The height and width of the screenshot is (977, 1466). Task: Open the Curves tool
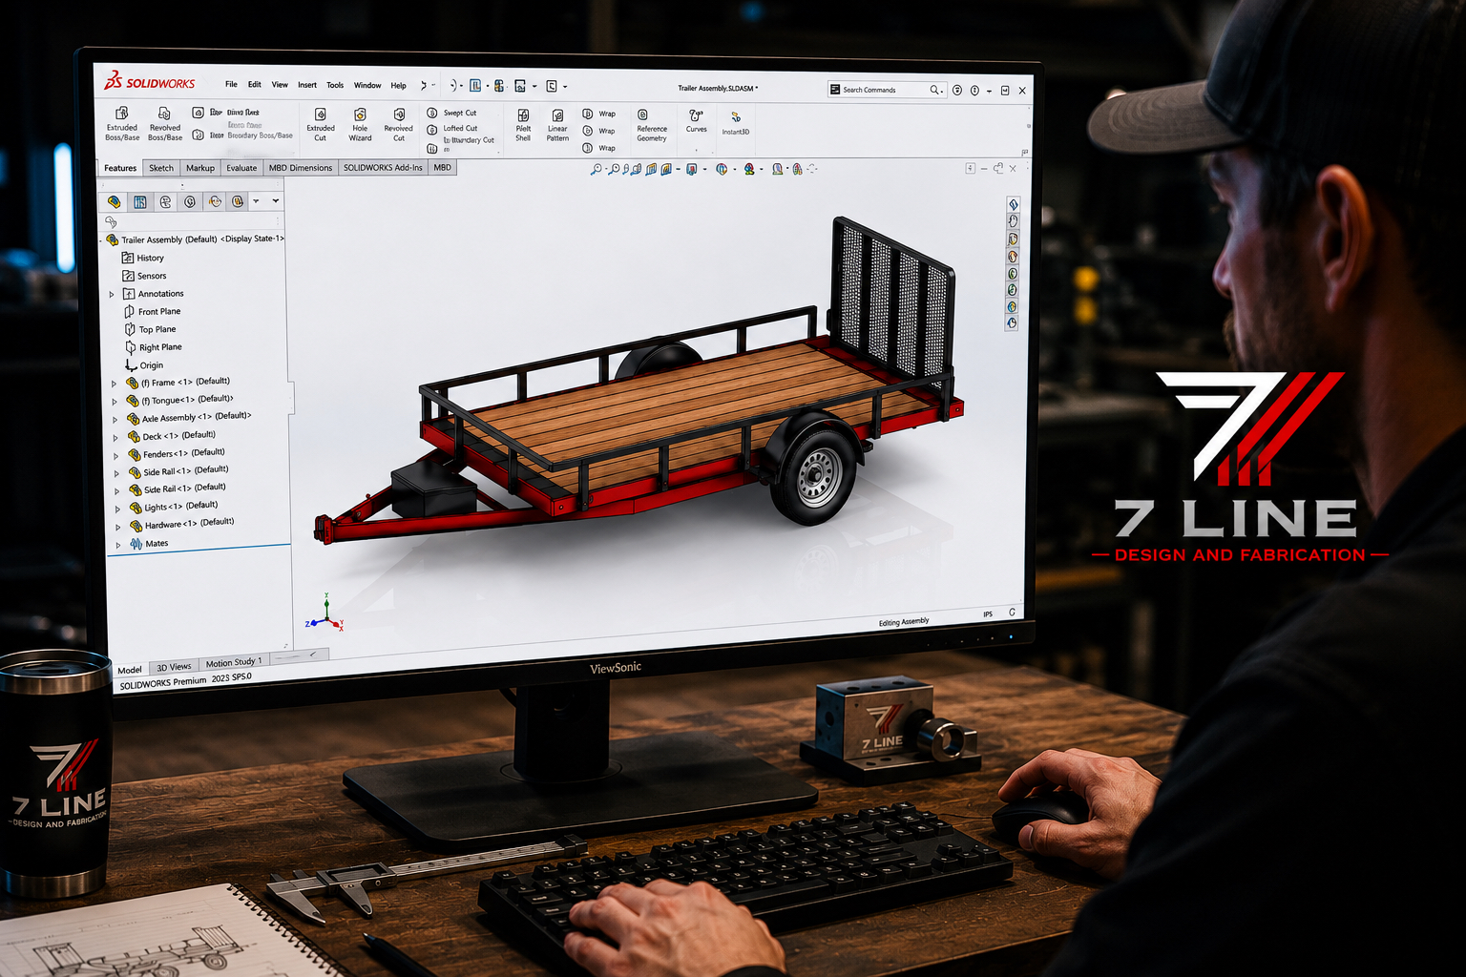coord(697,121)
